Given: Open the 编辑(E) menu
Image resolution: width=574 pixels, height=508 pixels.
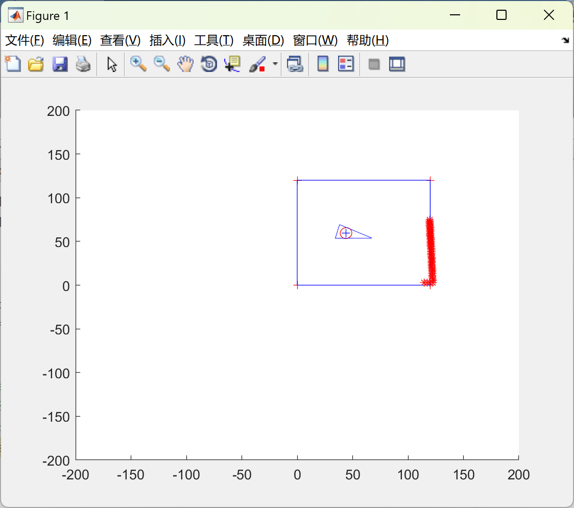Looking at the screenshot, I should [71, 40].
